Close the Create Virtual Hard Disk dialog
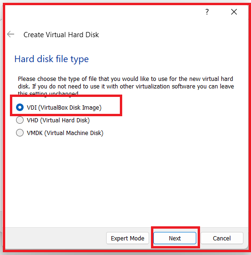 coord(234,12)
